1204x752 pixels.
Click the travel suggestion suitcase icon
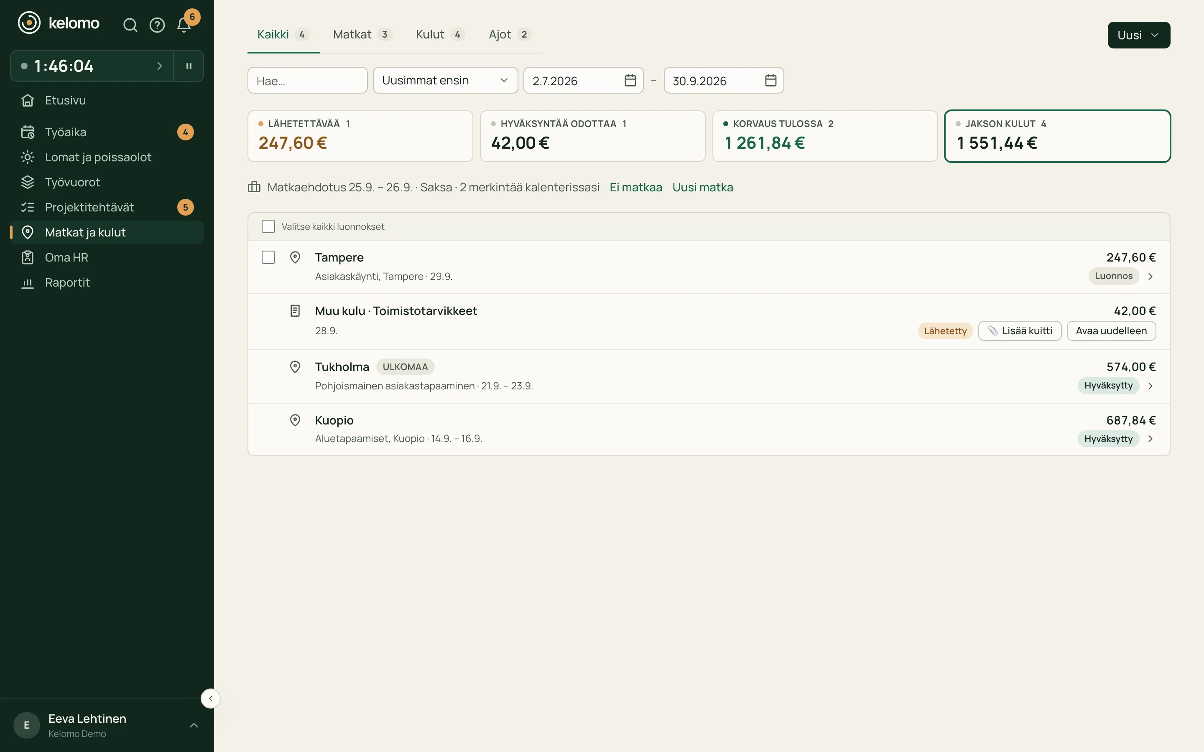pyautogui.click(x=254, y=187)
